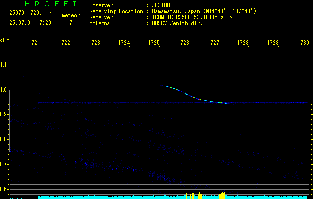Click the 1.1 kHz frequency label

(4, 65)
